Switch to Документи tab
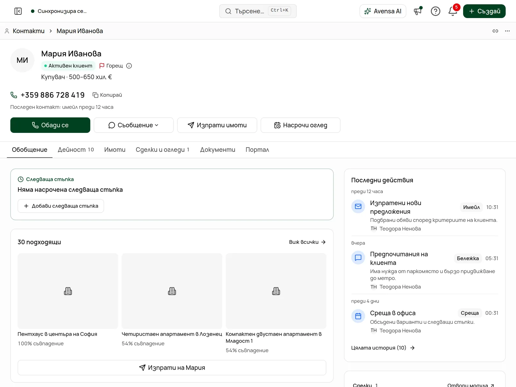The height and width of the screenshot is (387, 516). click(218, 150)
